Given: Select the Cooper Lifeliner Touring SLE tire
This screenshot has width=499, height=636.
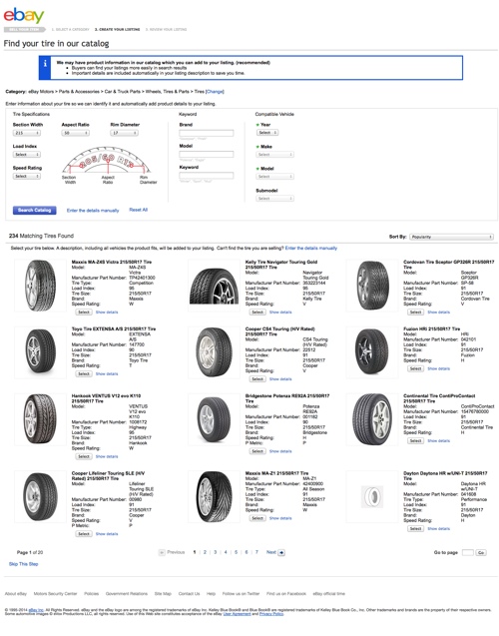Looking at the screenshot, I should (84, 534).
